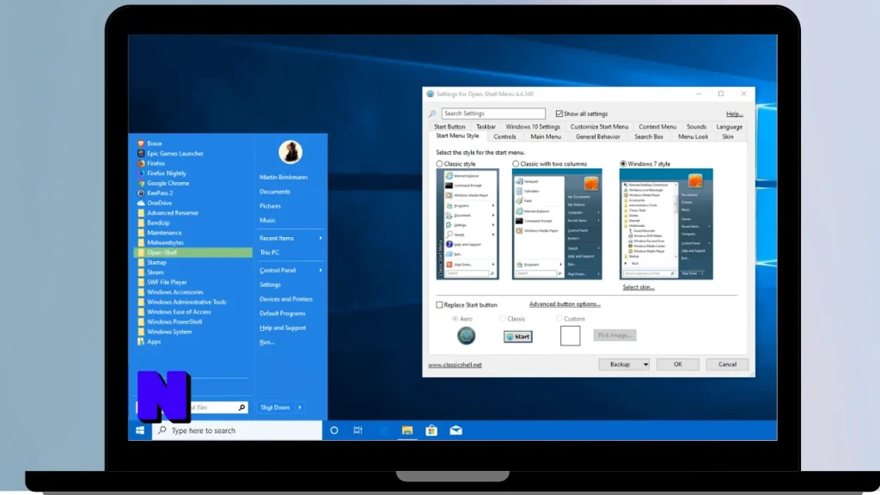Click the user avatar picture

tap(290, 152)
